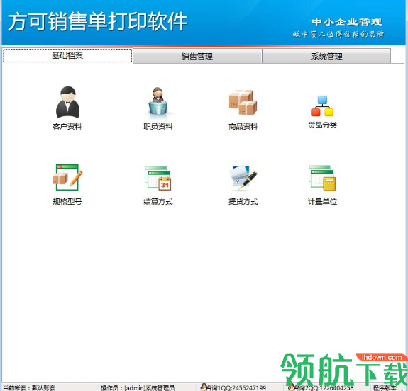This screenshot has width=408, height=391.
Task: Click the 客户资料 label
Action: (67, 127)
